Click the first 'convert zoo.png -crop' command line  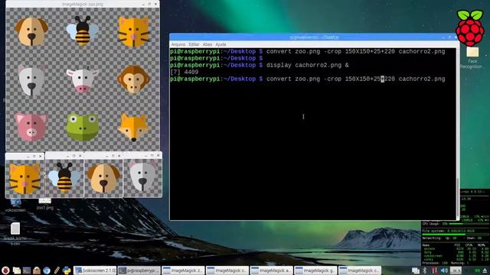coord(355,51)
